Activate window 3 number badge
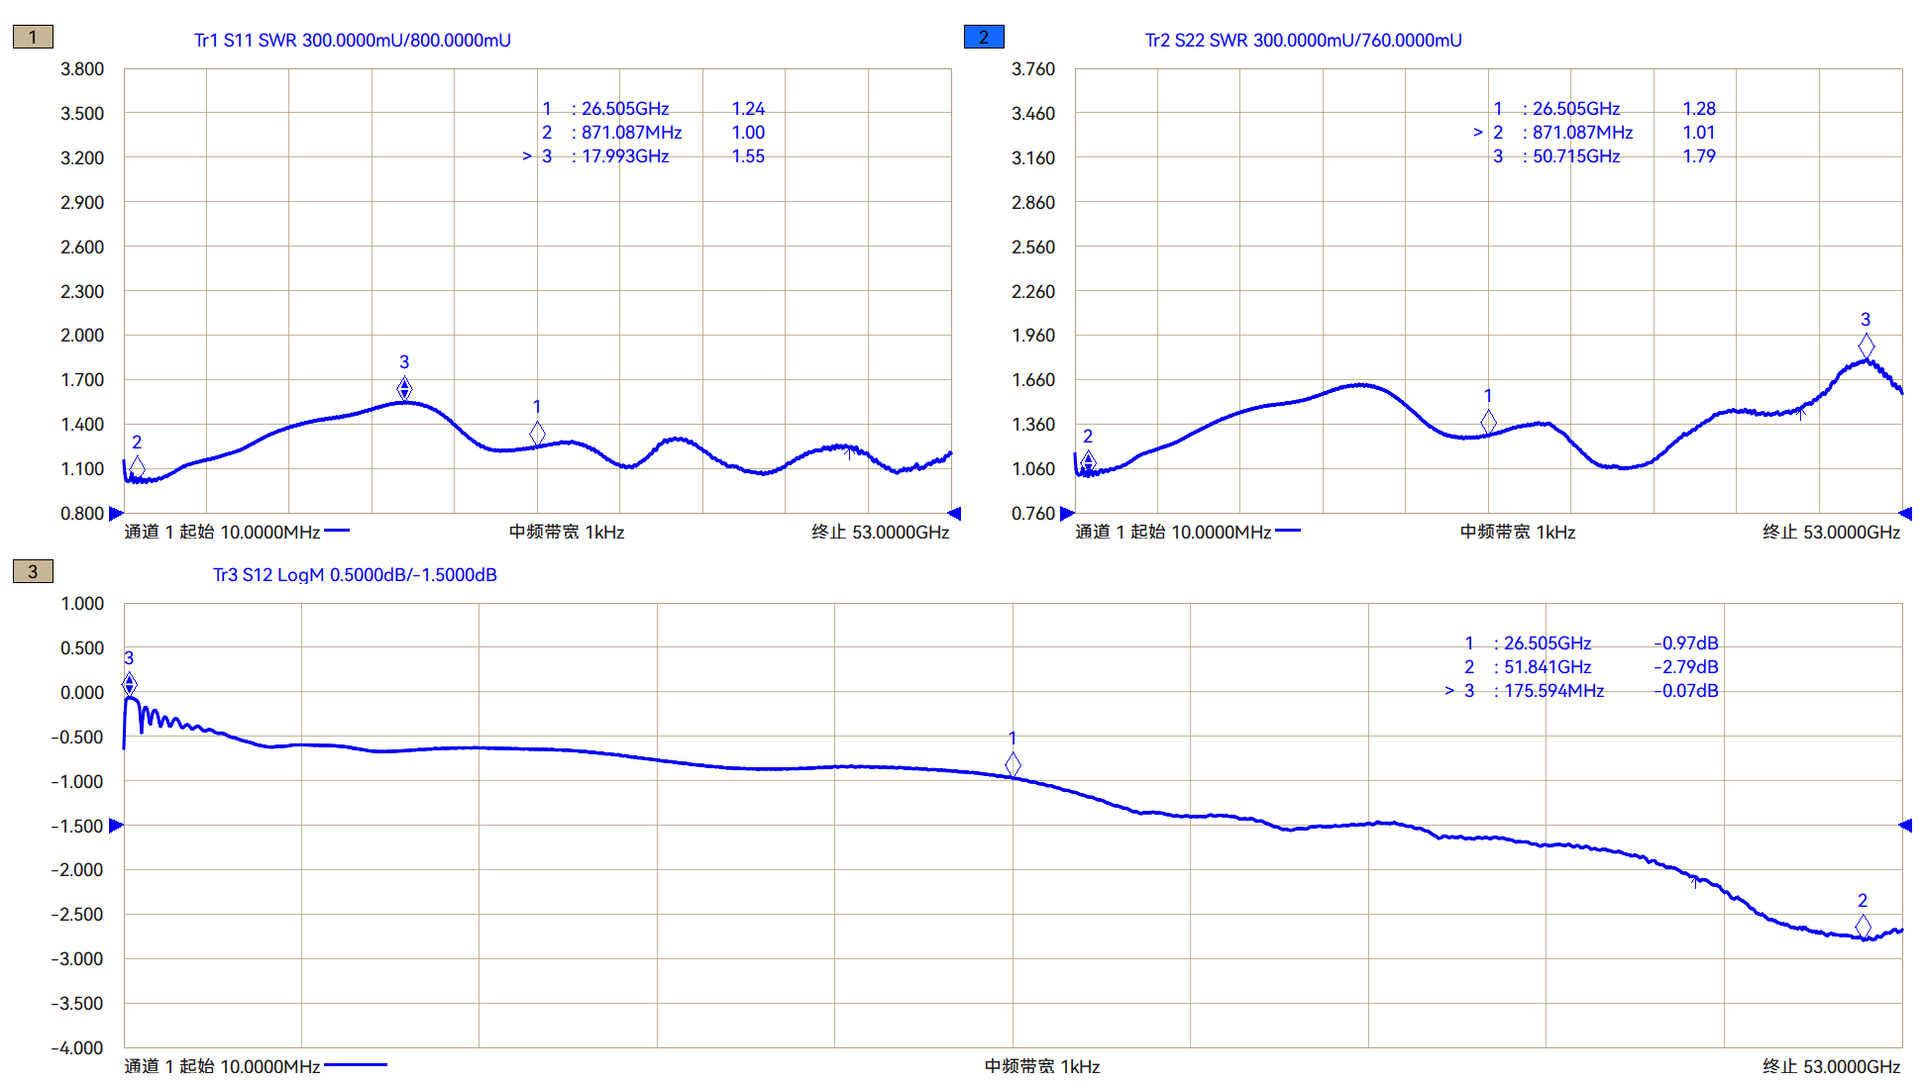1923x1084 pixels. tap(33, 571)
